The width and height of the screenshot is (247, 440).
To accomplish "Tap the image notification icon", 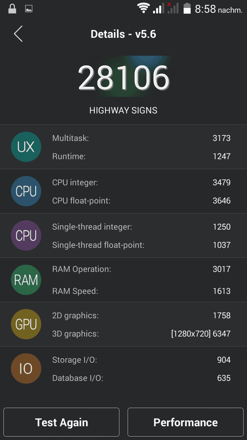I will [x=29, y=9].
